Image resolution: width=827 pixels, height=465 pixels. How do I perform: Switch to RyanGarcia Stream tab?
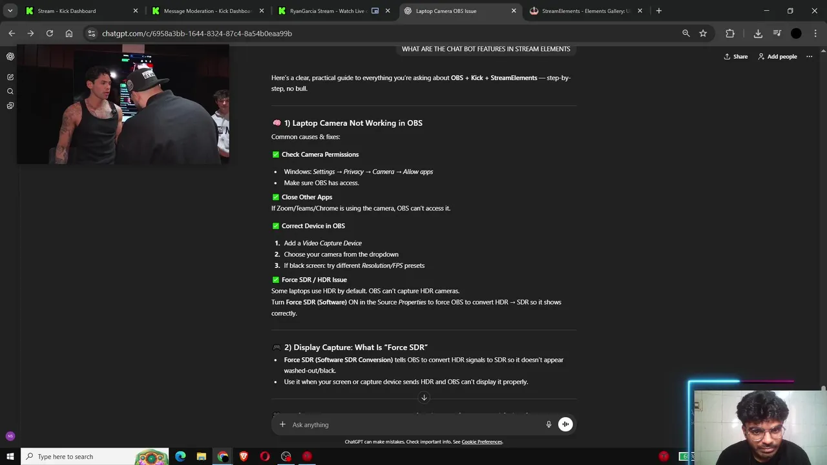[x=333, y=11]
